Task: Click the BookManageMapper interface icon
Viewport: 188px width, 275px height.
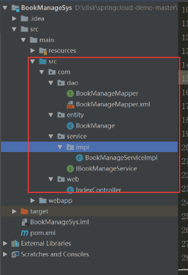Action: coord(70,93)
